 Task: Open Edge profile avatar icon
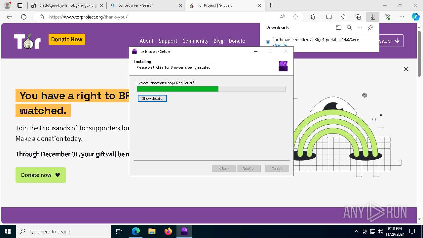(x=7, y=5)
